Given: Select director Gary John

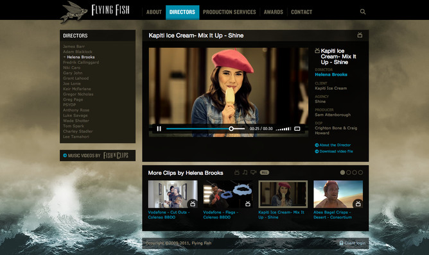Looking at the screenshot, I should click(x=73, y=73).
